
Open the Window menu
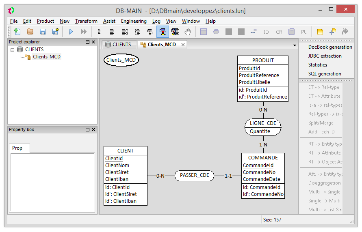click(191, 21)
